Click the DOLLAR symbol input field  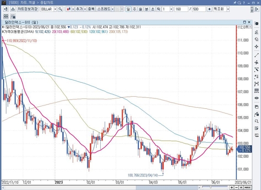click(x=47, y=9)
